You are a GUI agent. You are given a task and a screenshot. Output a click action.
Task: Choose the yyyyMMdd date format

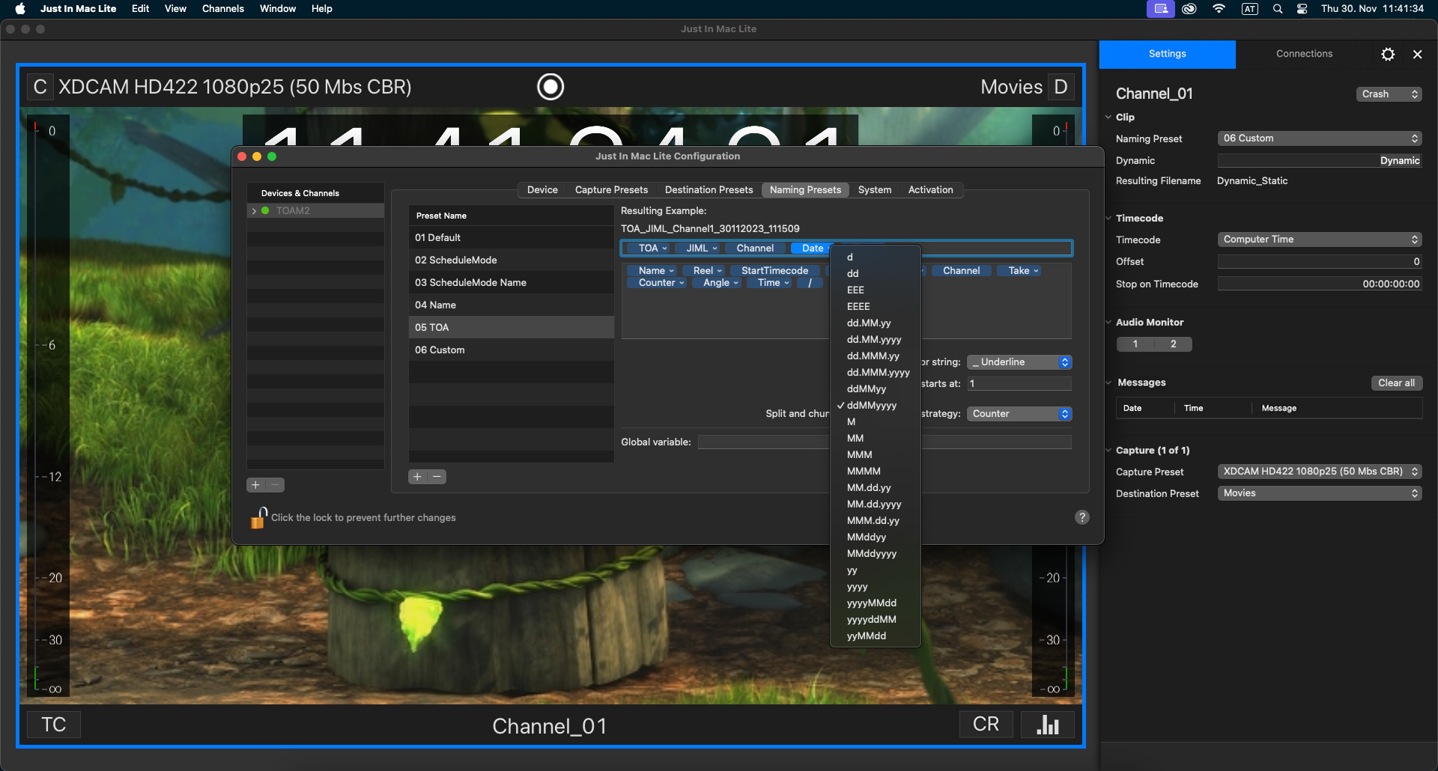click(876, 603)
